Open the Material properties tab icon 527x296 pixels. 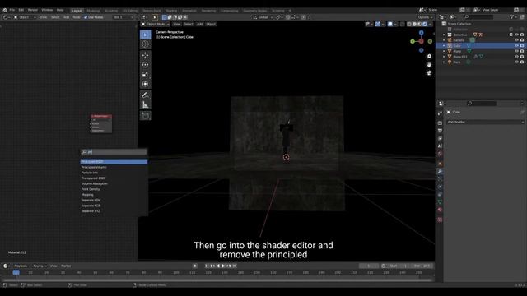click(x=440, y=210)
